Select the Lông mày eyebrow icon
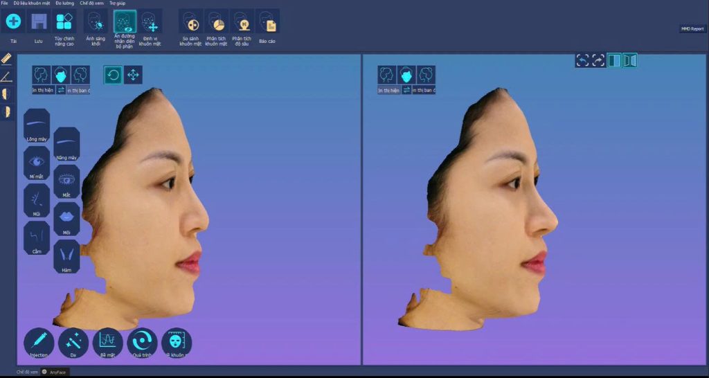 click(37, 125)
